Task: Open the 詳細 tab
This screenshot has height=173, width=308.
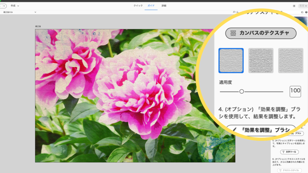Action: [164, 6]
